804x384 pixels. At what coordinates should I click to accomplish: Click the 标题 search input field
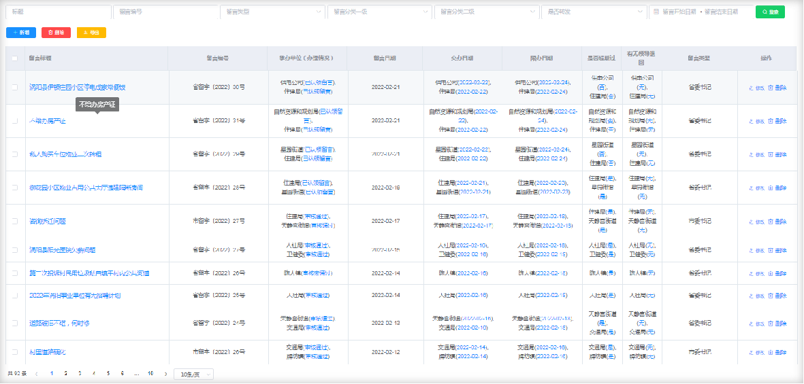point(59,12)
